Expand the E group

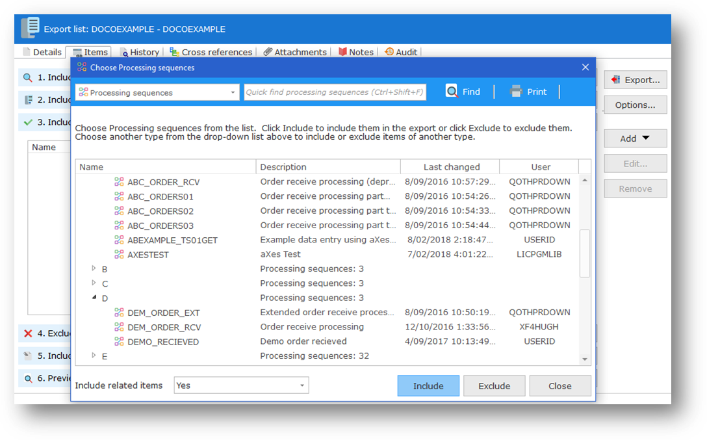94,356
